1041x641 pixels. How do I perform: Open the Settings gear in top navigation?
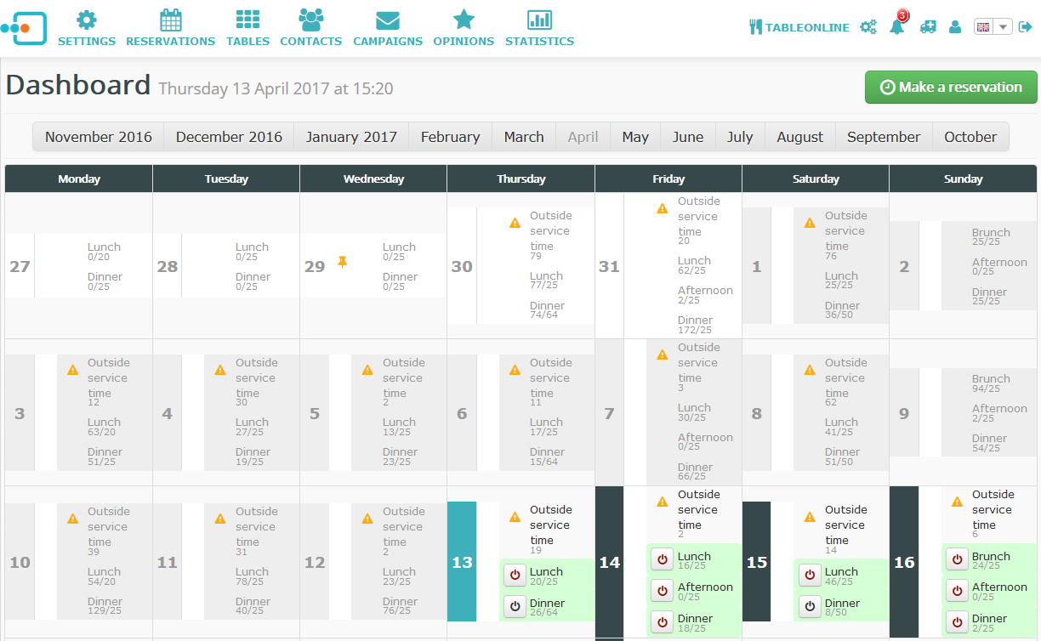point(86,28)
